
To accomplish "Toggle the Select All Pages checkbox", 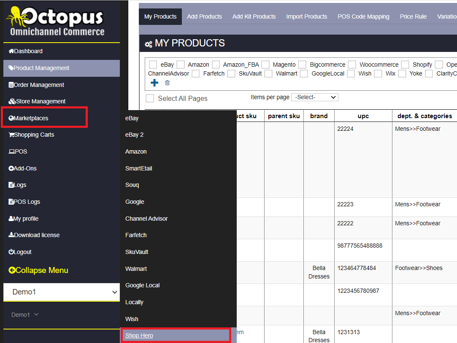I will pos(150,98).
